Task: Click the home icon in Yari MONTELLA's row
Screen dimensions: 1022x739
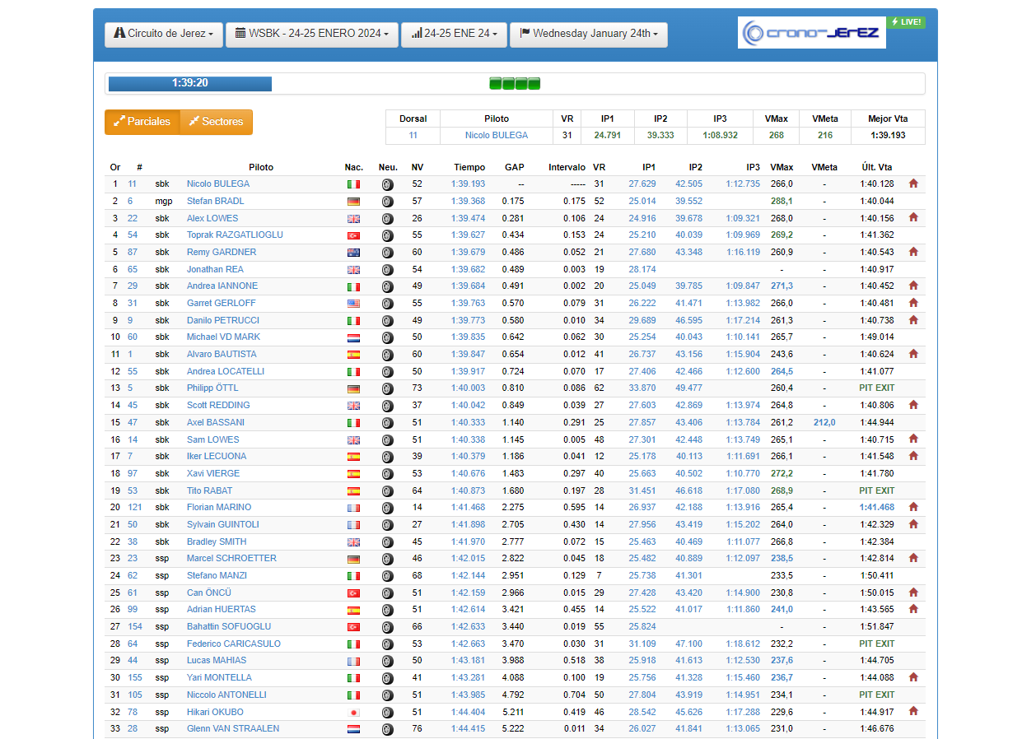Action: point(912,677)
